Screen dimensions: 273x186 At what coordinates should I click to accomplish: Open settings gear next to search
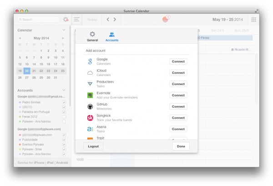pos(66,19)
